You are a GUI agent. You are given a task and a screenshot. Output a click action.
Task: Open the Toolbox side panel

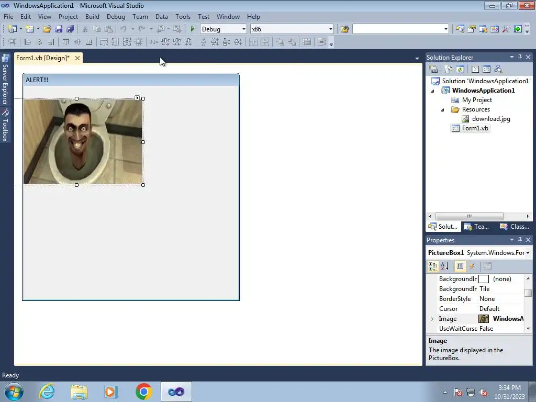click(5, 126)
